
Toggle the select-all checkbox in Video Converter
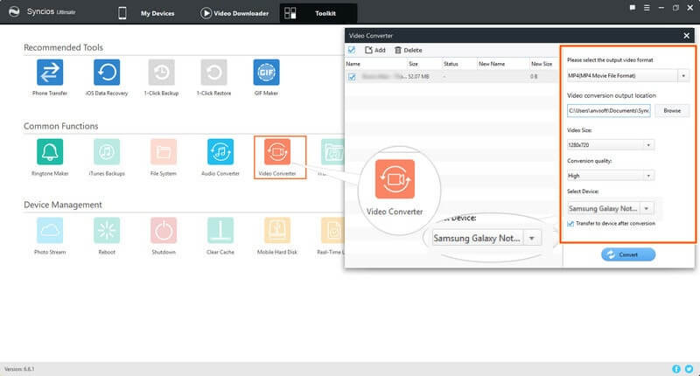352,50
